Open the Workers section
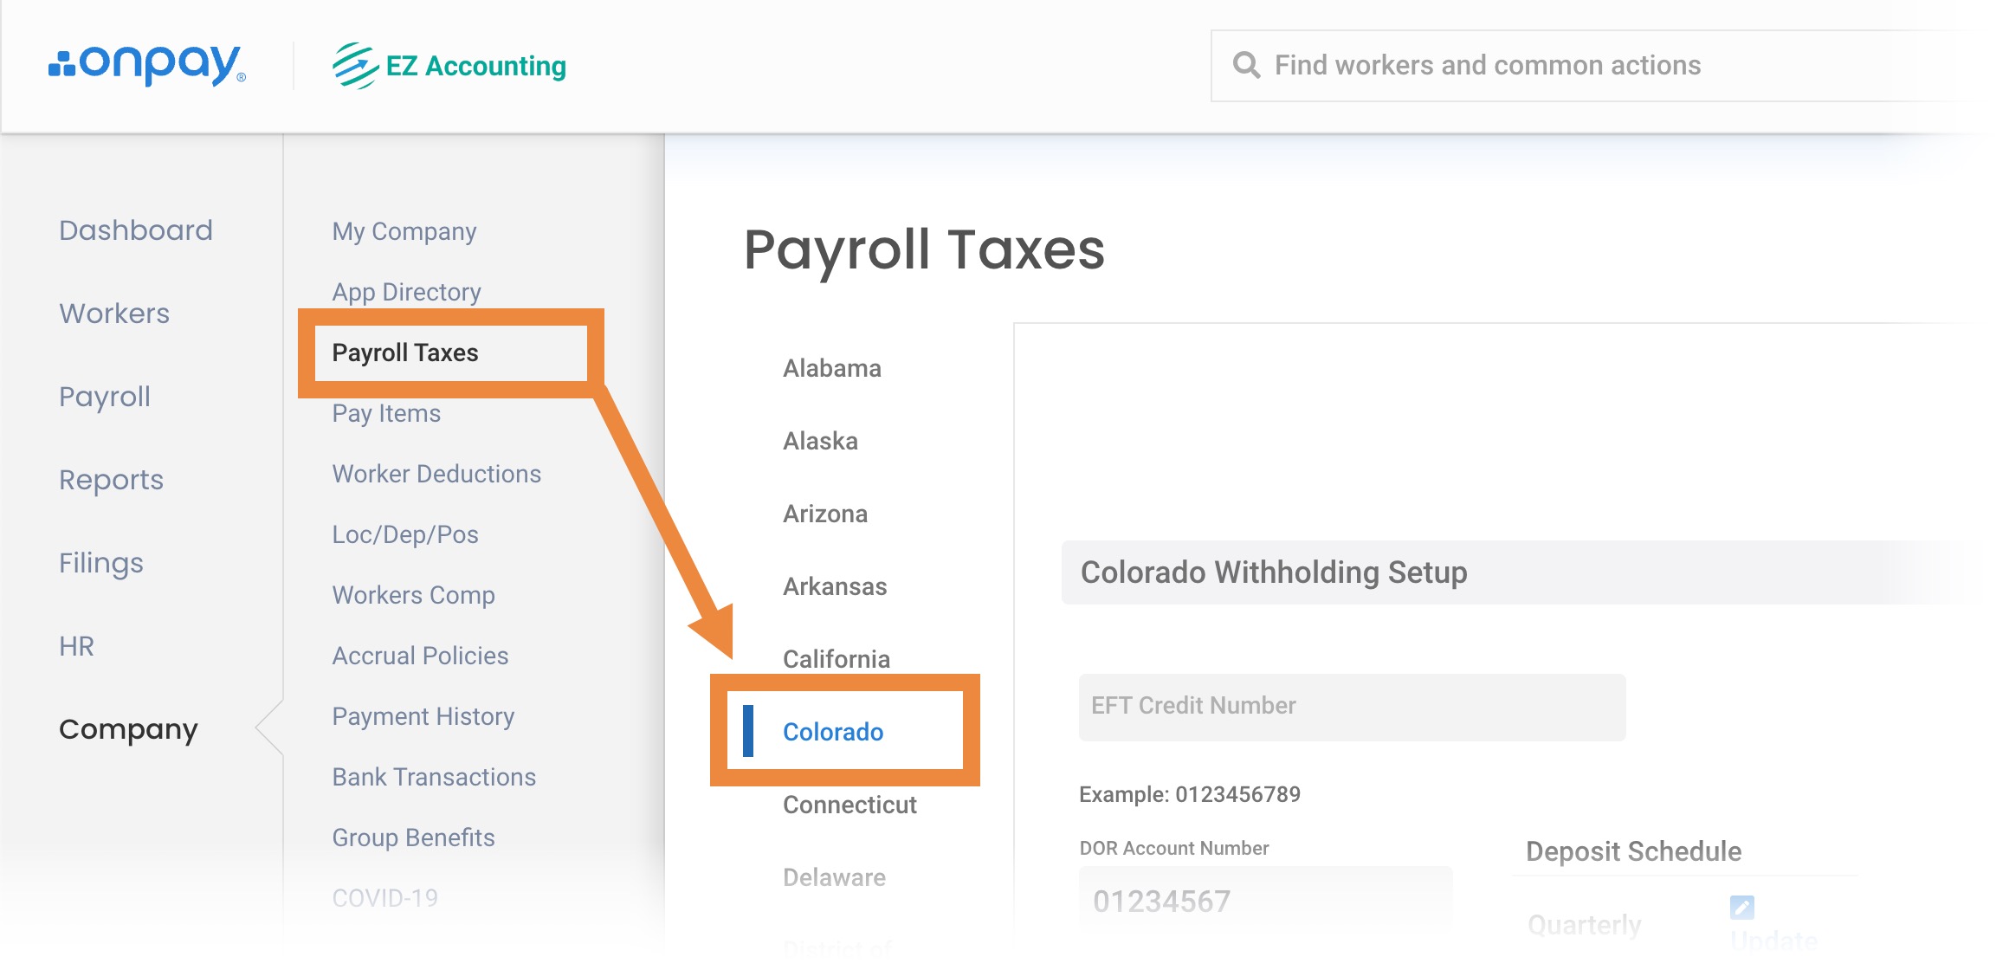The width and height of the screenshot is (2009, 970). [114, 314]
